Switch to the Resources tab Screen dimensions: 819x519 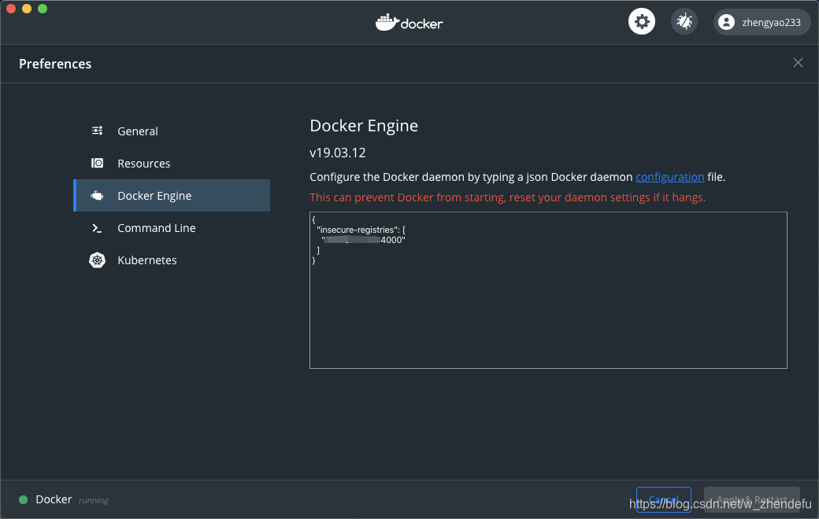(172, 164)
